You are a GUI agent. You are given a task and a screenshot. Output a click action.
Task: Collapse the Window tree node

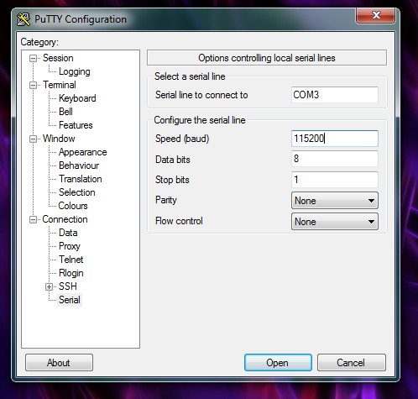click(x=33, y=139)
